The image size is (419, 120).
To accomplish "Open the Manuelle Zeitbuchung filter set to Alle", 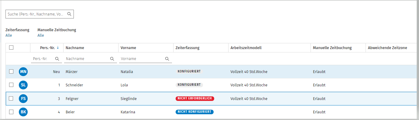I will coord(41,35).
